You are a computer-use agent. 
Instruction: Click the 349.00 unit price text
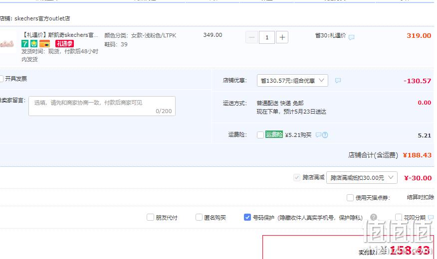[213, 35]
